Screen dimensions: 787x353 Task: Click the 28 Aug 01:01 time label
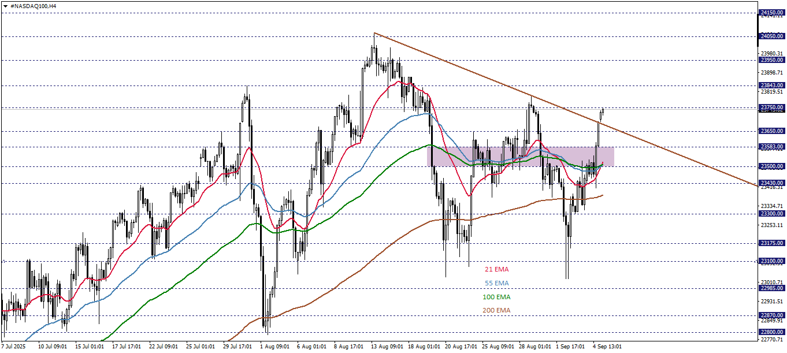534,347
